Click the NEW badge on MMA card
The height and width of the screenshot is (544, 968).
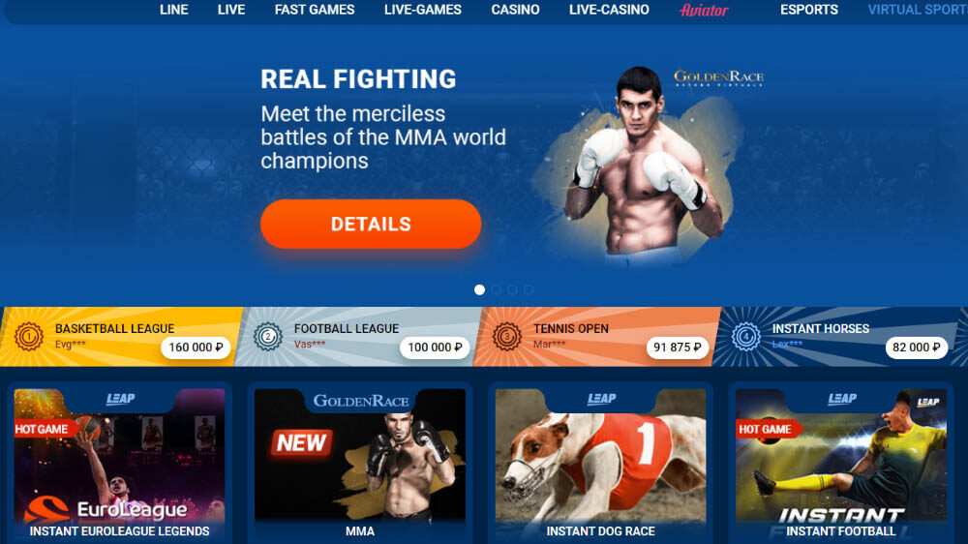coord(301,442)
